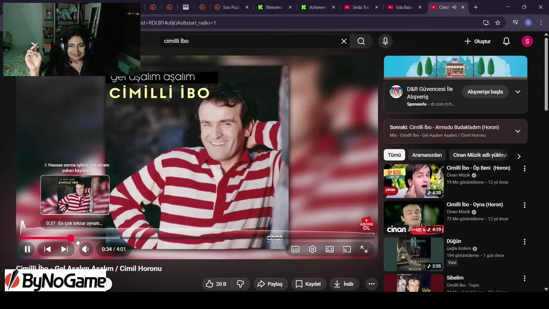Open the Sibelim video title
This screenshot has height=309, width=549.
pos(455,278)
